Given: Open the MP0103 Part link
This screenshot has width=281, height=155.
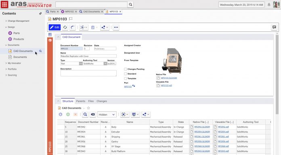Looking at the screenshot, I should 128,87.
